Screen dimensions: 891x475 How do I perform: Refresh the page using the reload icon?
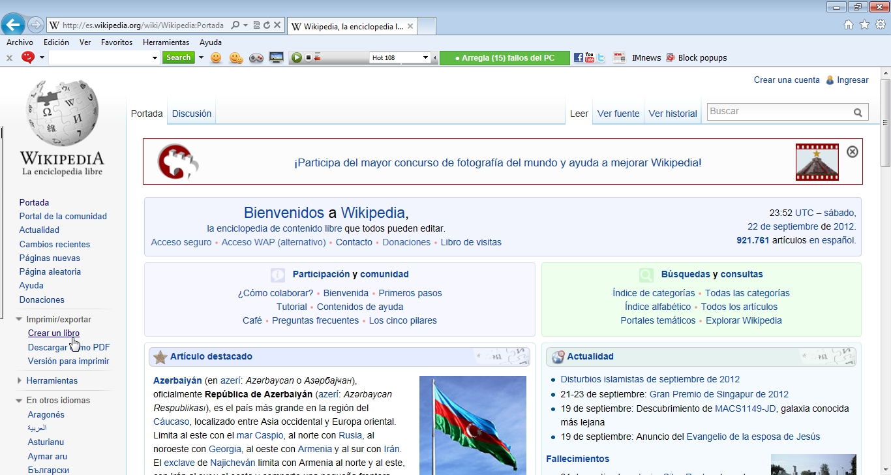coord(267,25)
